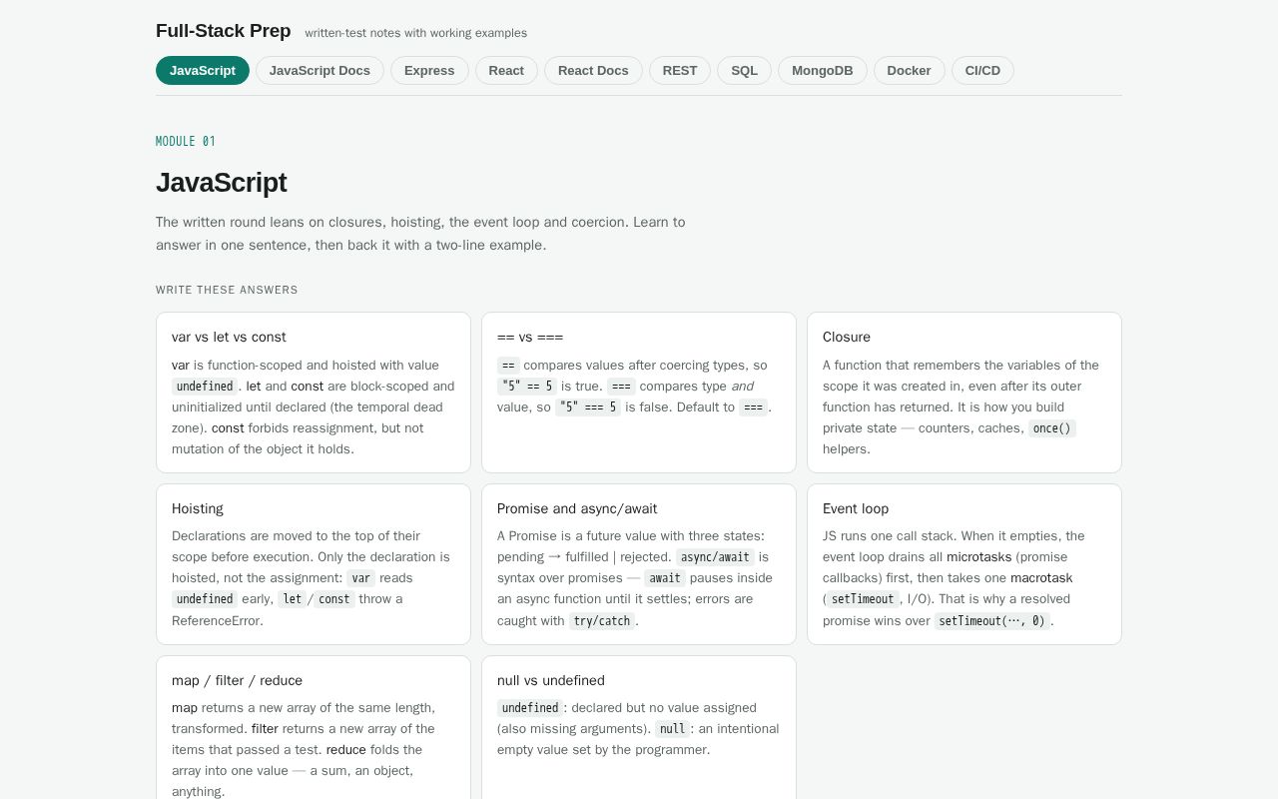The height and width of the screenshot is (799, 1278).
Task: Open the CI/CD tab
Action: click(982, 70)
